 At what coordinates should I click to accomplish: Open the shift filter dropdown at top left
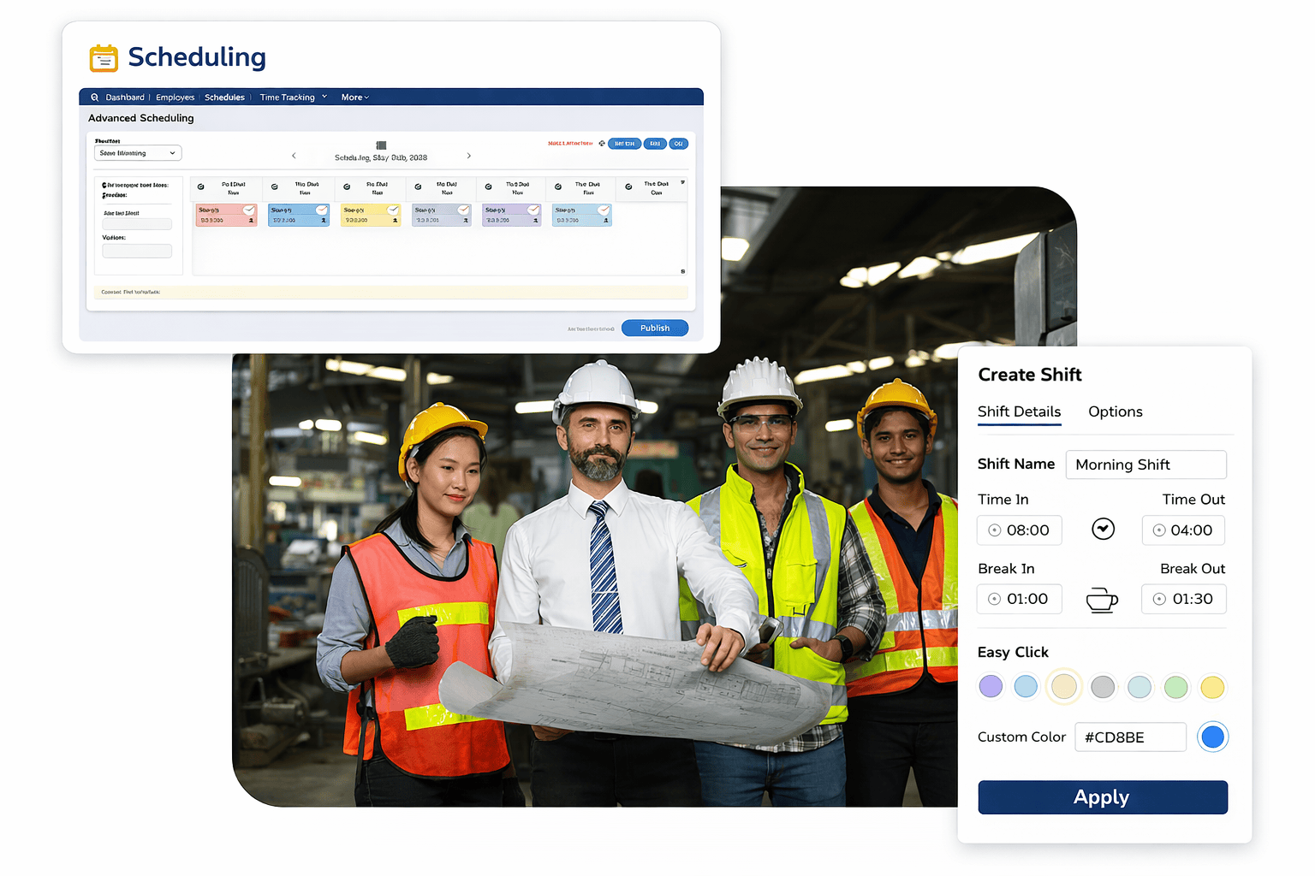[x=137, y=153]
